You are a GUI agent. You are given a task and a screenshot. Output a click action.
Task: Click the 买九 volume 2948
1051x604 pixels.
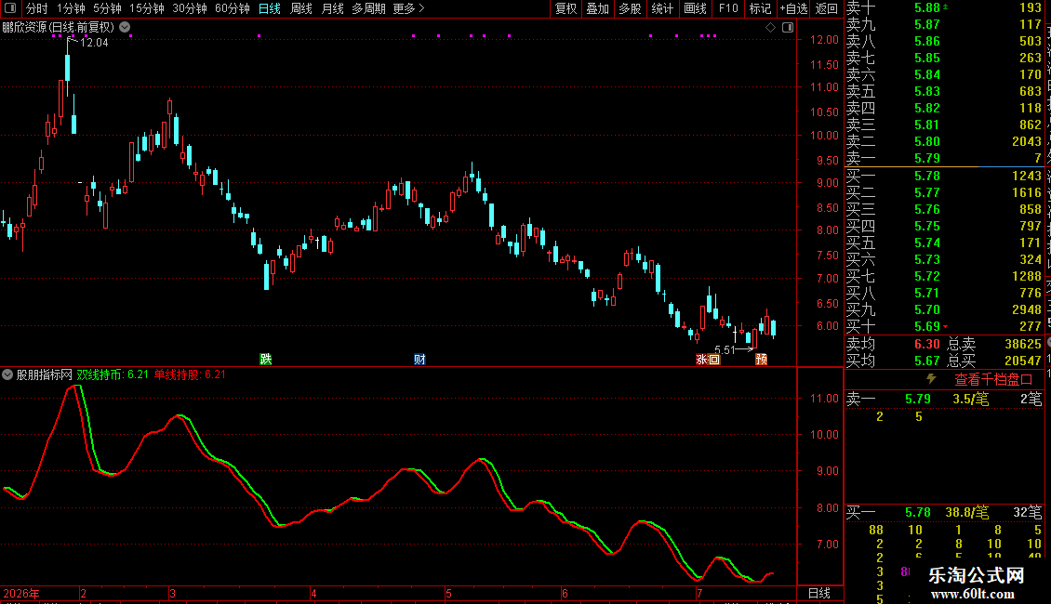click(x=1026, y=309)
